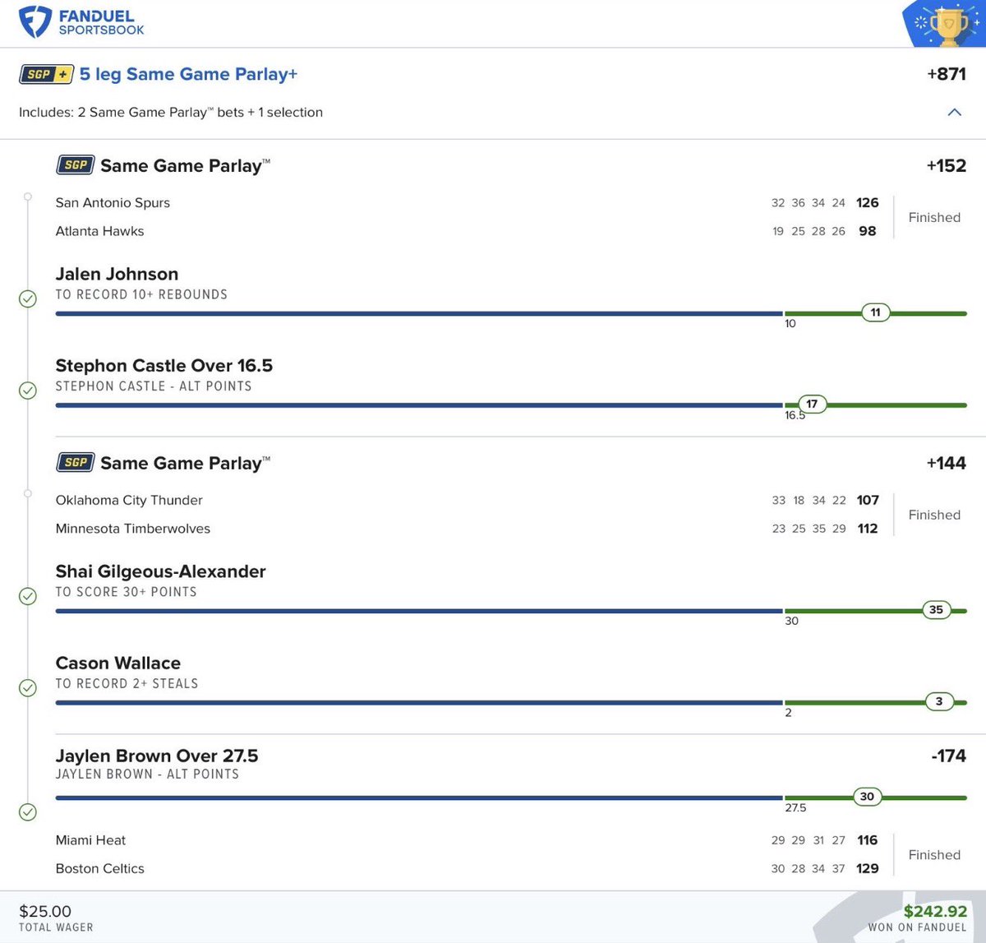This screenshot has height=943, width=986.
Task: Select Timberwolves final score 112
Action: point(868,529)
